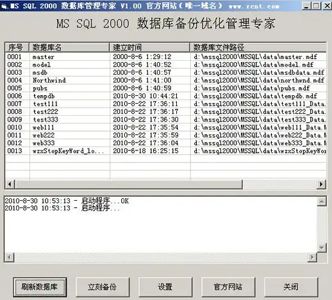332x300 pixels.
Task: Click creation time 2000-8-6 1:29:12
Action: 142,57
